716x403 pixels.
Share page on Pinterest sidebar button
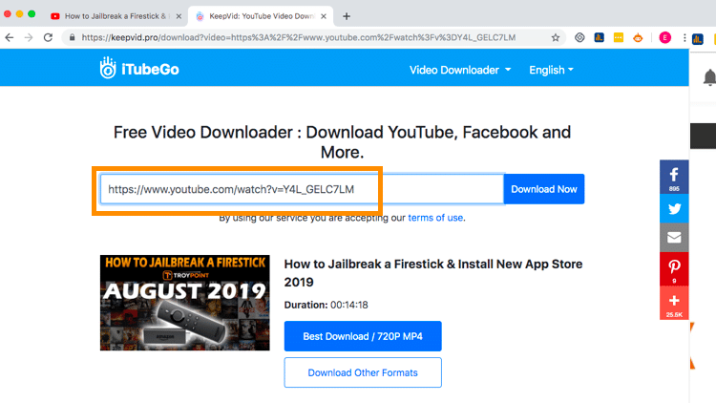[674, 268]
